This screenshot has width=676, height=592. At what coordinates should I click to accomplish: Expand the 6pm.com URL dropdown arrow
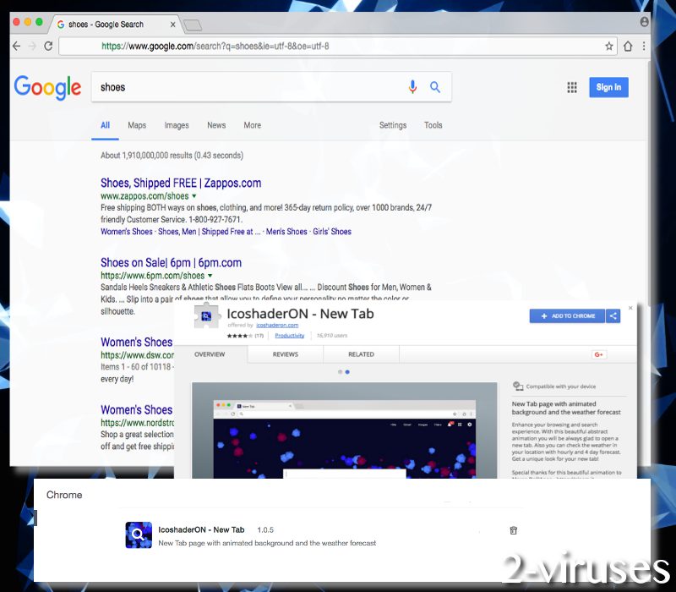click(x=210, y=276)
